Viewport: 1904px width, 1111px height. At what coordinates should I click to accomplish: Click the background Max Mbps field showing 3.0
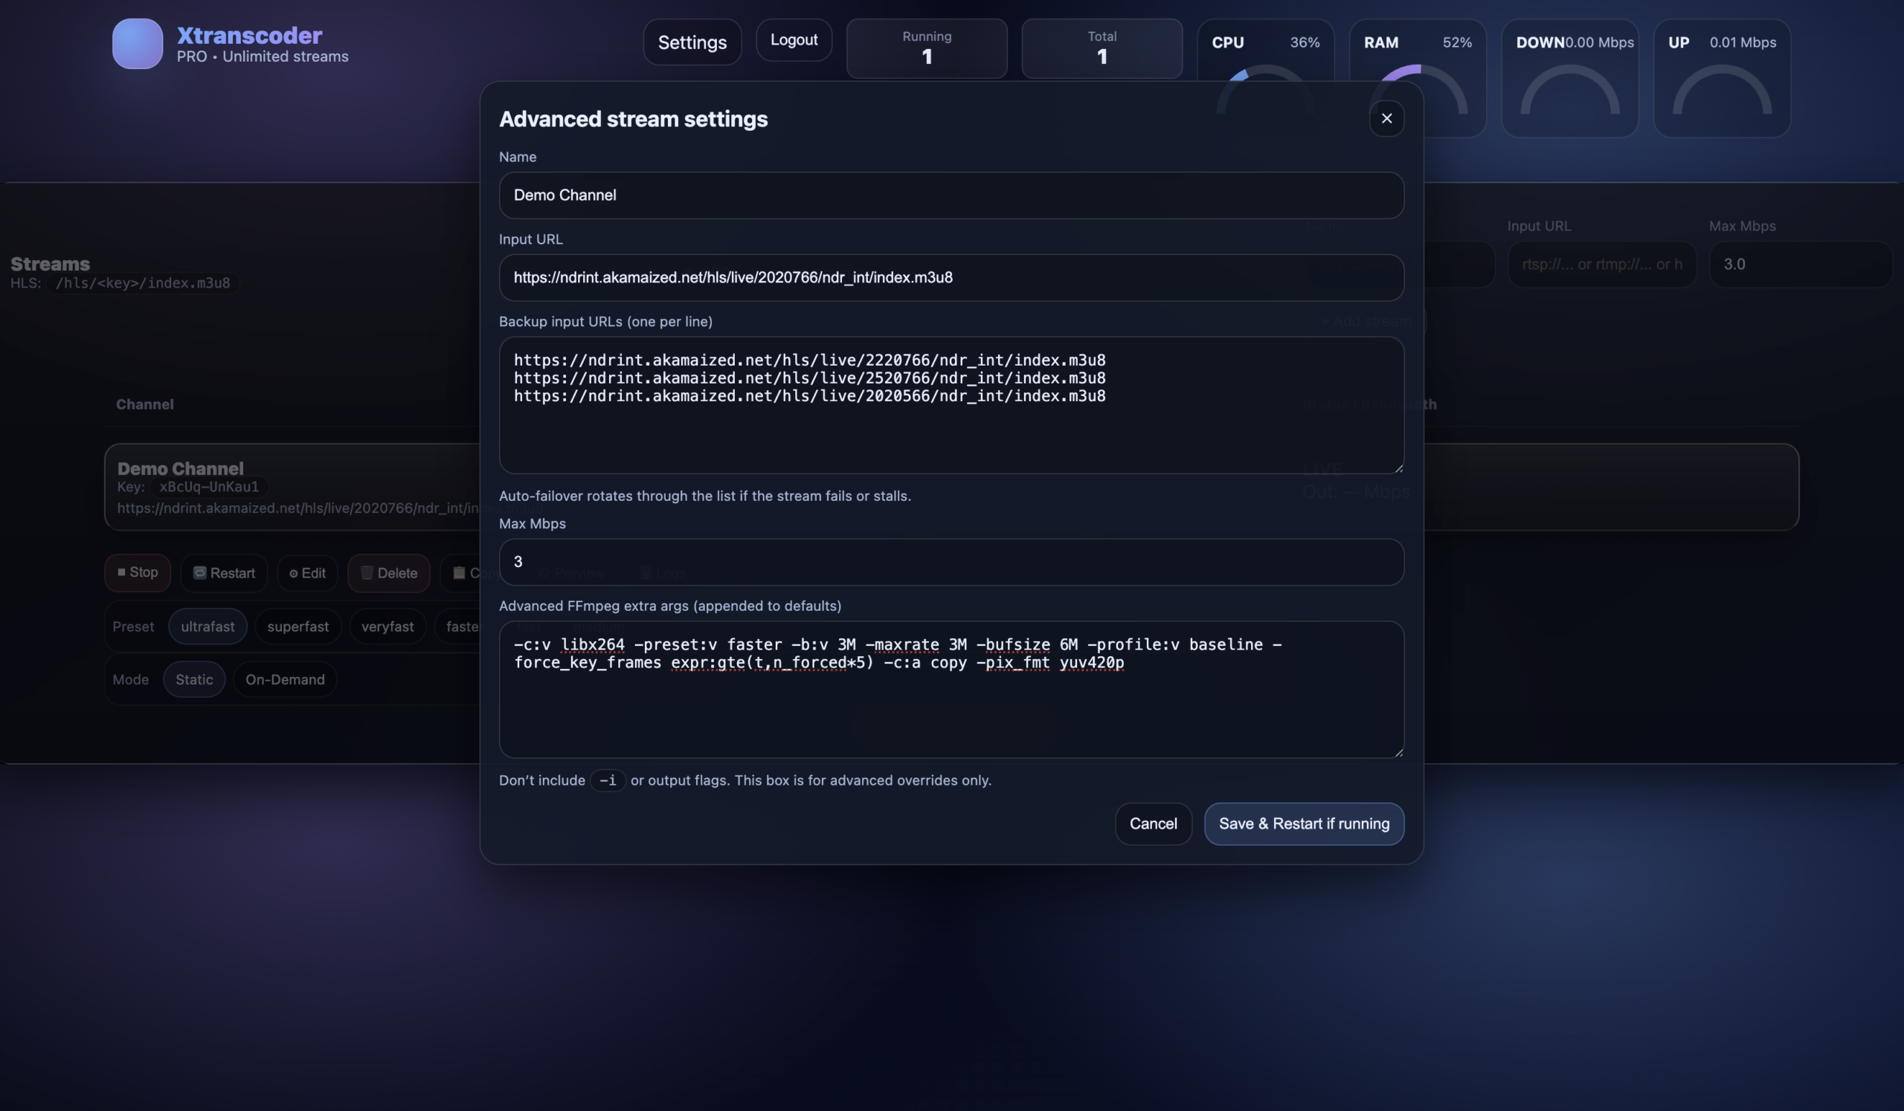pyautogui.click(x=1801, y=264)
